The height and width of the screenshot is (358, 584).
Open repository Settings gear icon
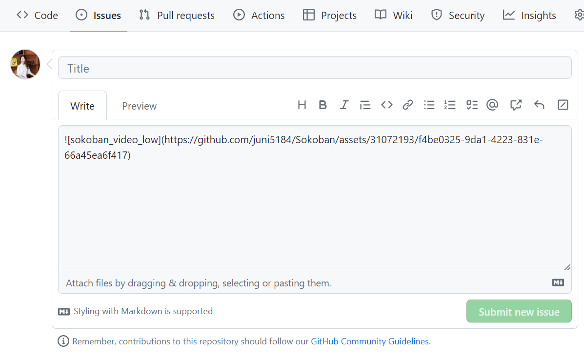click(579, 15)
